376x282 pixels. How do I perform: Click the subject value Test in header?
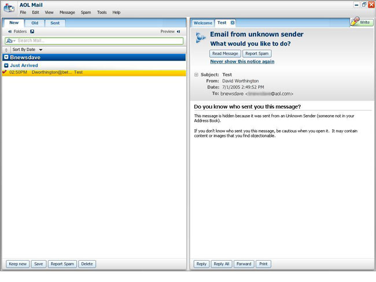pyautogui.click(x=227, y=75)
